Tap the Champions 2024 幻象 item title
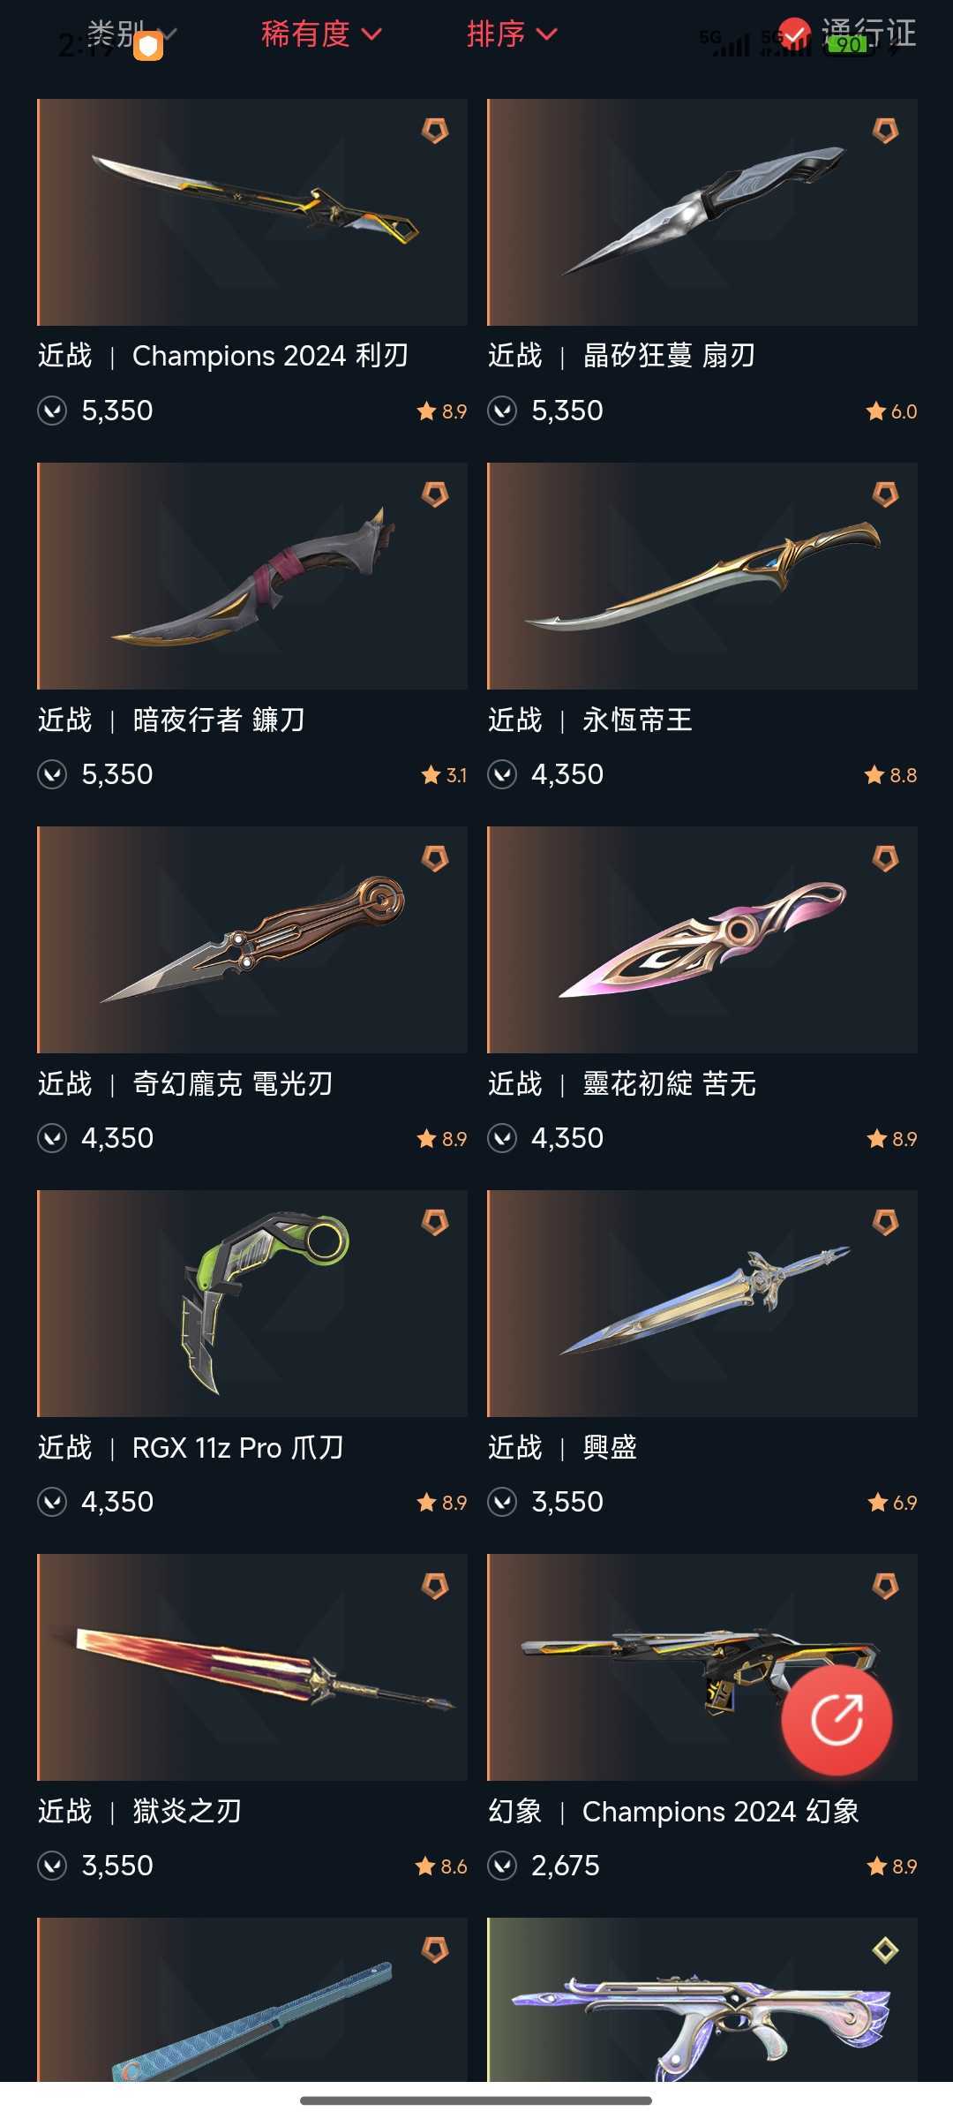 720,1811
